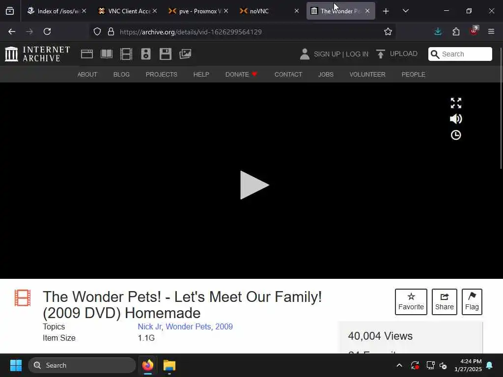Open a new tab with the plus button
Viewport: 503px width, 377px height.
pyautogui.click(x=386, y=11)
